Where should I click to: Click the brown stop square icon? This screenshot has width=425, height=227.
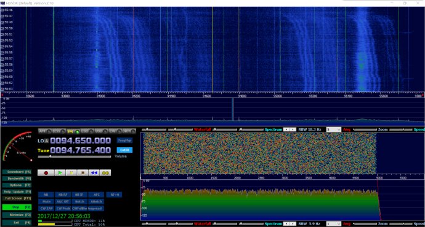(x=83, y=173)
